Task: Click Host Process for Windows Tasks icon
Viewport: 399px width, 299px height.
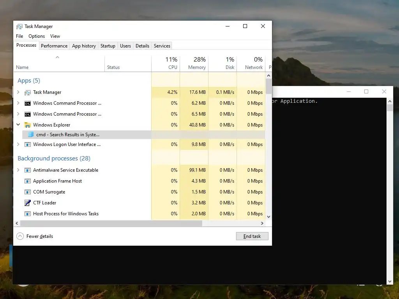Action: [28, 214]
